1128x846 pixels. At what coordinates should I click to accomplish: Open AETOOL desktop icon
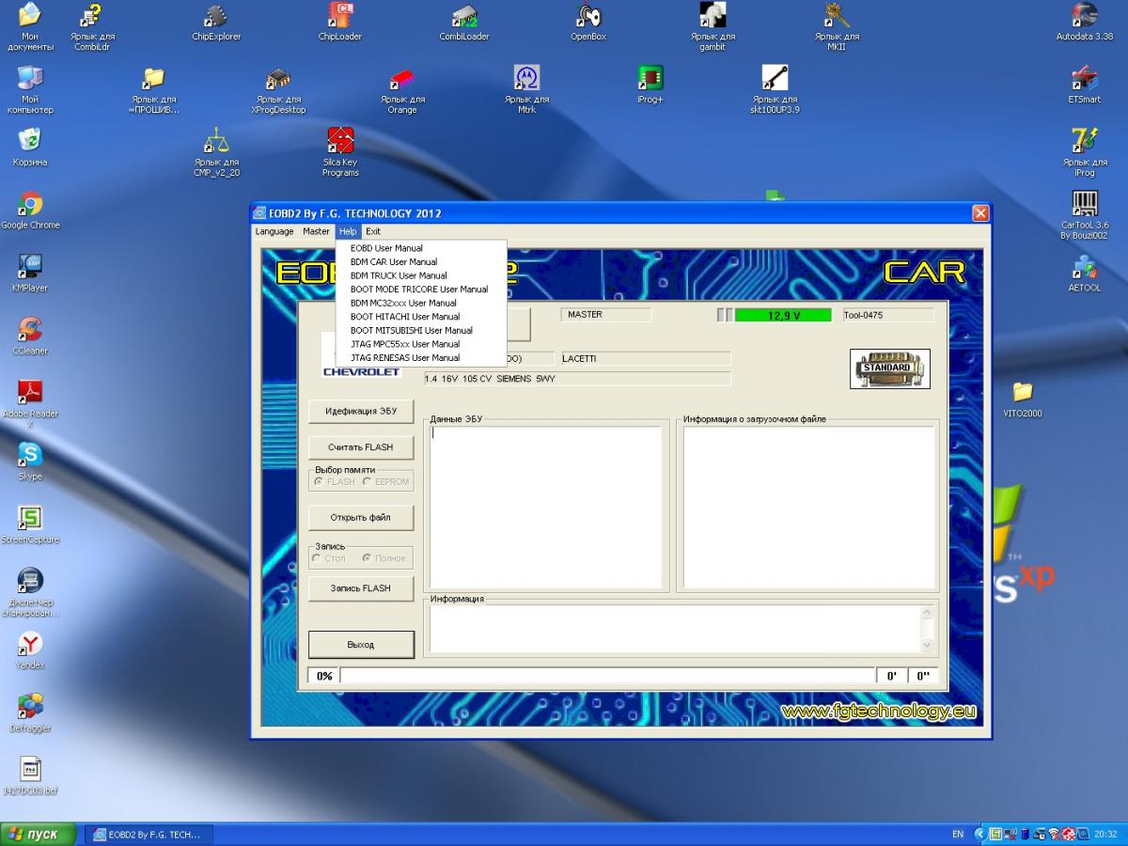1085,274
